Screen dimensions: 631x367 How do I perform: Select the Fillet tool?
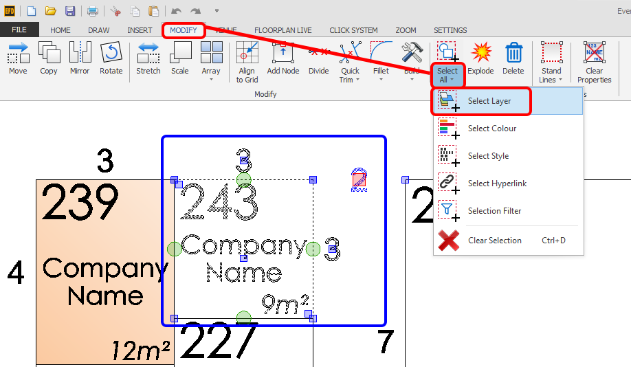(381, 60)
